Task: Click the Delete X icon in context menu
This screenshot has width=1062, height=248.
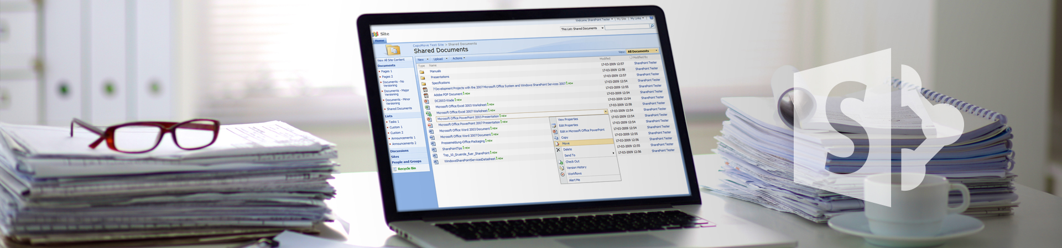Action: click(558, 150)
